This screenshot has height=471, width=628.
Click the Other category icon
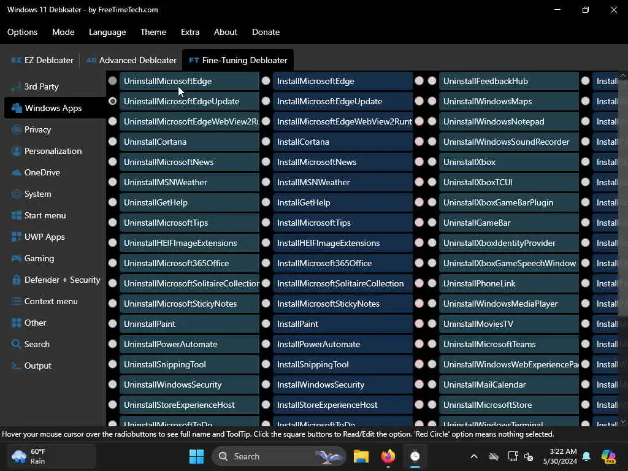point(16,323)
